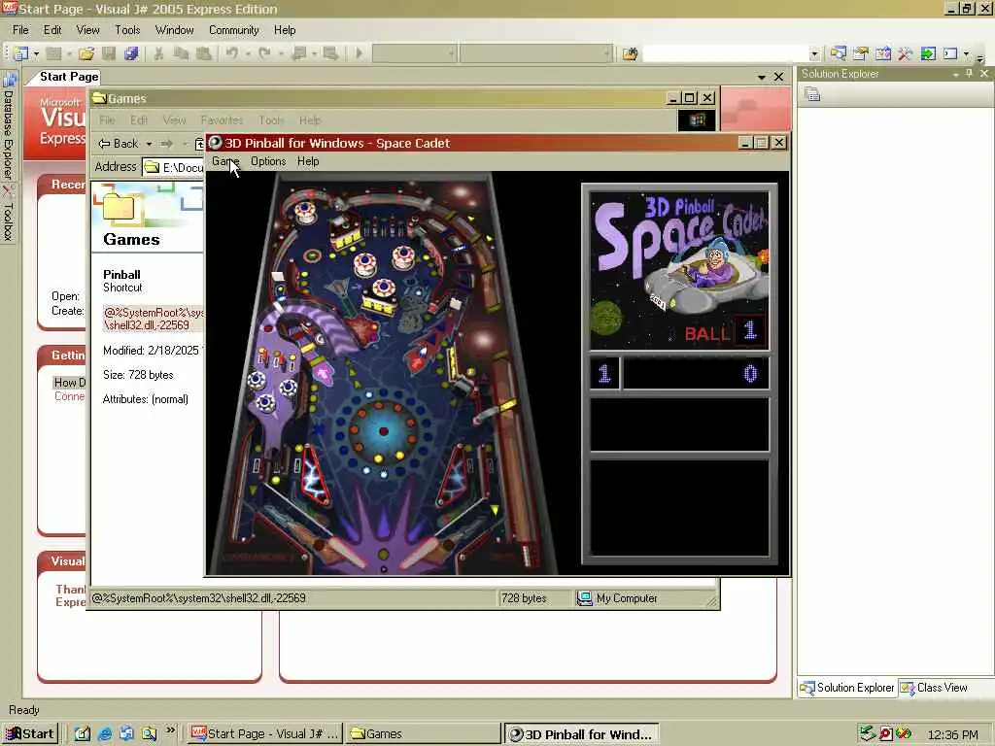Activate Games taskbar button
This screenshot has width=995, height=746.
(x=422, y=734)
